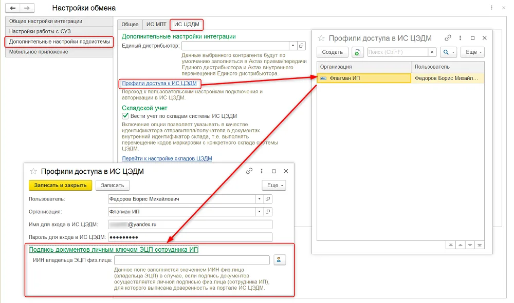Select Дополнительные настройки подсистемы in sidebar

pos(59,42)
